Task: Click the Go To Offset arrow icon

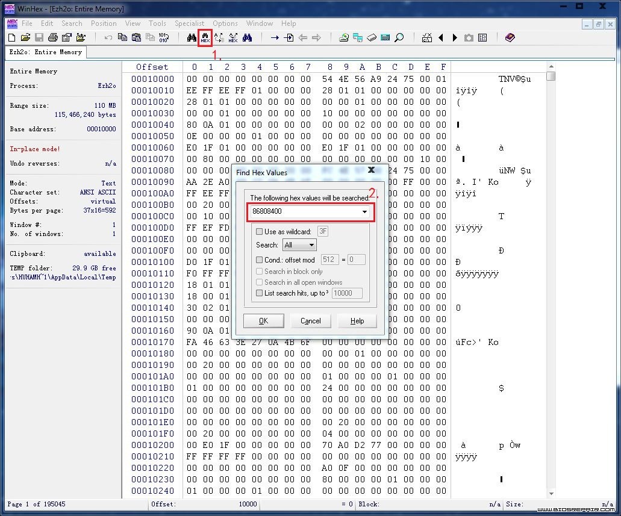Action: point(275,37)
